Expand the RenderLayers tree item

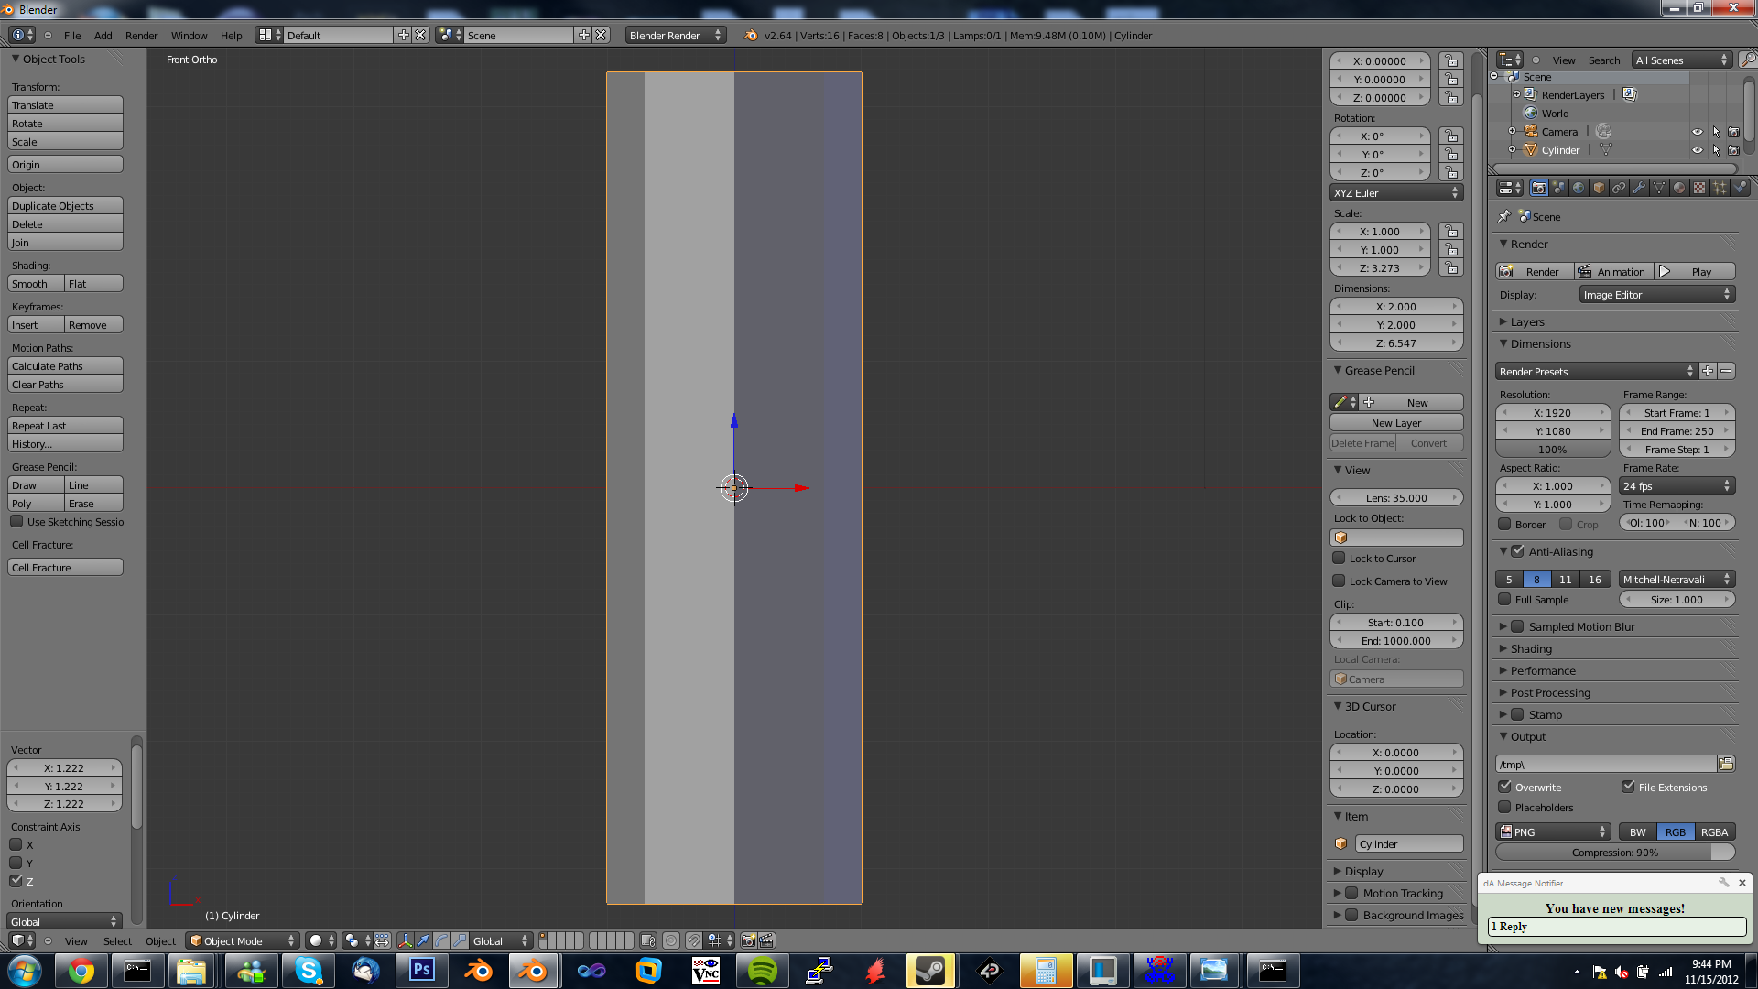(1516, 94)
